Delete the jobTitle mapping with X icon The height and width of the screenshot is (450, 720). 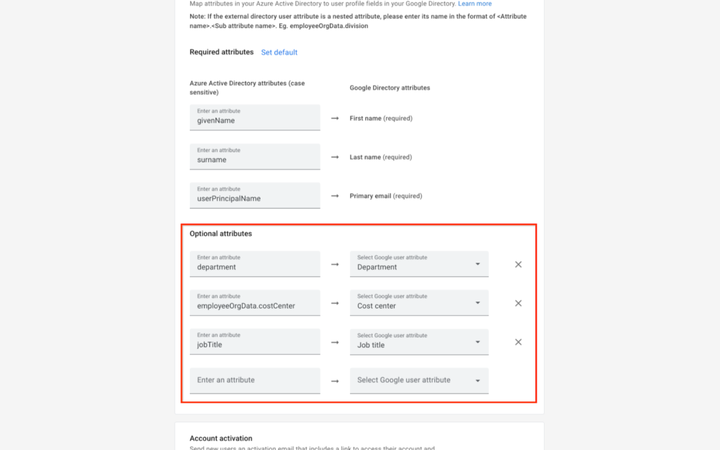[518, 342]
